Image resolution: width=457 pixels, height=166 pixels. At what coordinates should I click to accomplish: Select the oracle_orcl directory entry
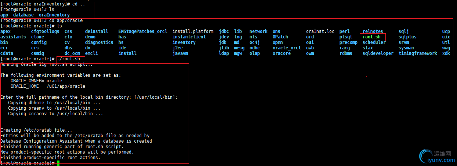pyautogui.click(x=287, y=48)
